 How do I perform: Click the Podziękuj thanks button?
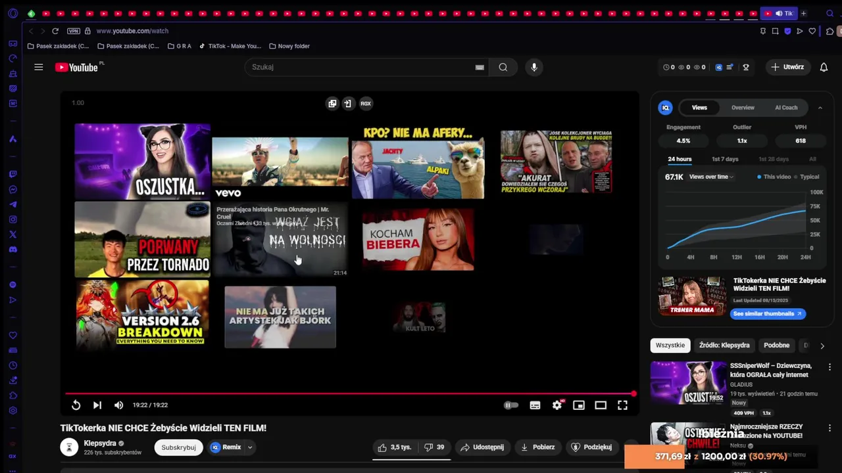click(591, 447)
